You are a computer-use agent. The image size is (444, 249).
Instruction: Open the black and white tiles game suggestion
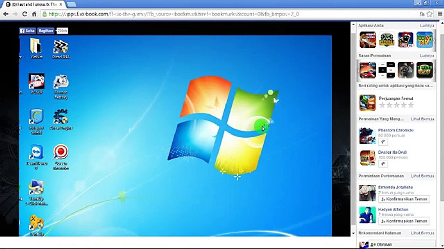pos(386,70)
